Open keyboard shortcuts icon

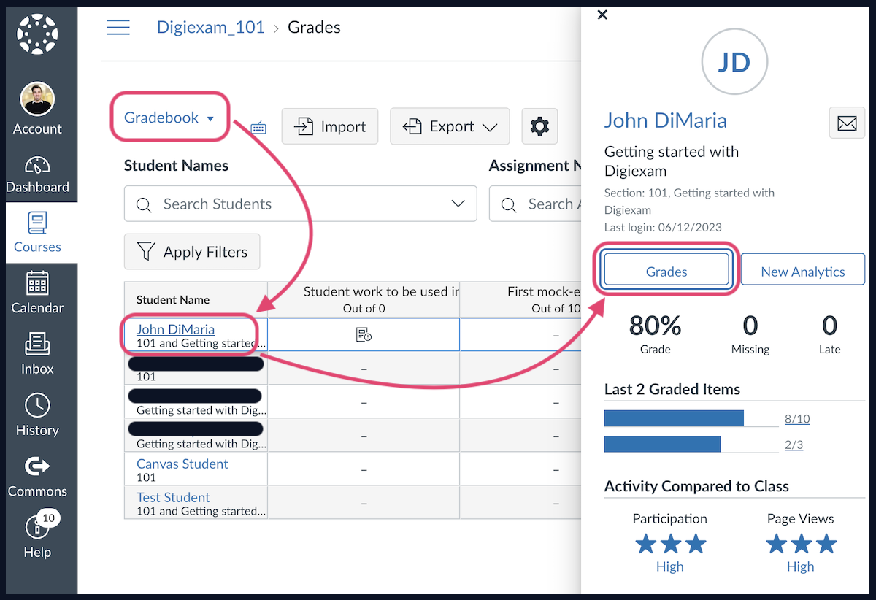point(258,128)
